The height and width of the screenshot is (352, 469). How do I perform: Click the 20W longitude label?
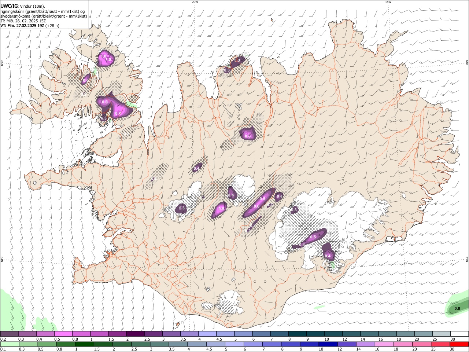[x=195, y=2]
